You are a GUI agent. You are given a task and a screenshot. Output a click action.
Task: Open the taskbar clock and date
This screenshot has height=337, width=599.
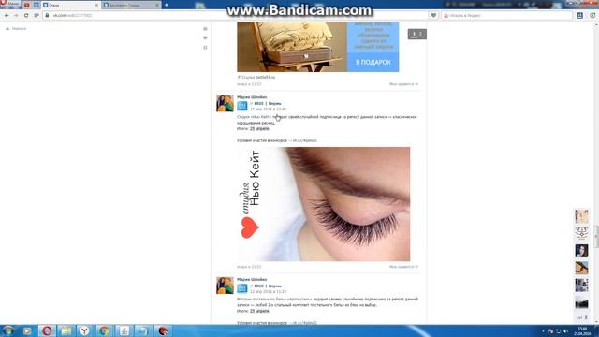tap(583, 330)
